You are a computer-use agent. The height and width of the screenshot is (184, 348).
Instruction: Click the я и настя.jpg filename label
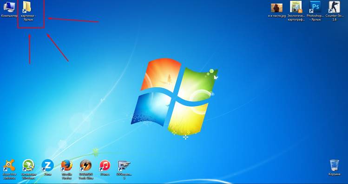point(277,16)
